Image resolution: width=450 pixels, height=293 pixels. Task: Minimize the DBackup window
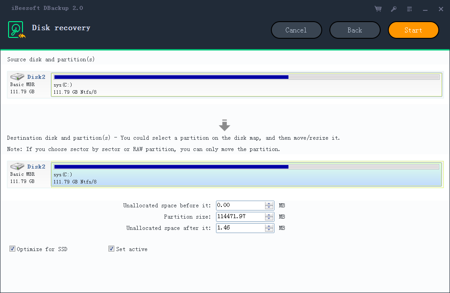click(425, 10)
